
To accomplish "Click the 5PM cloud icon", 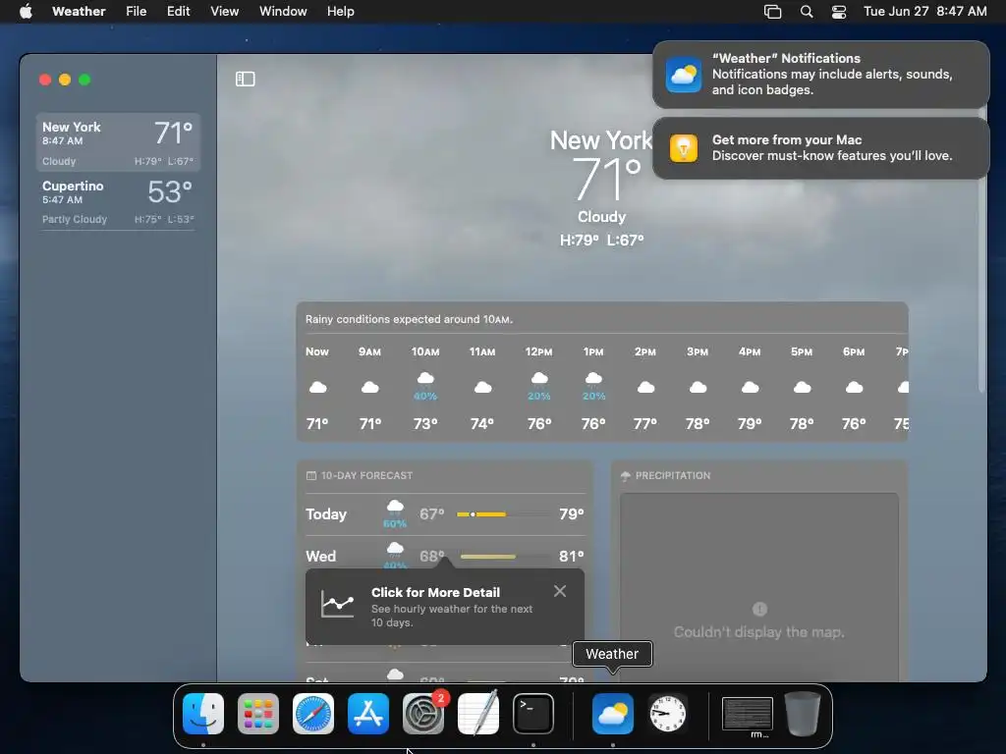I will [802, 387].
